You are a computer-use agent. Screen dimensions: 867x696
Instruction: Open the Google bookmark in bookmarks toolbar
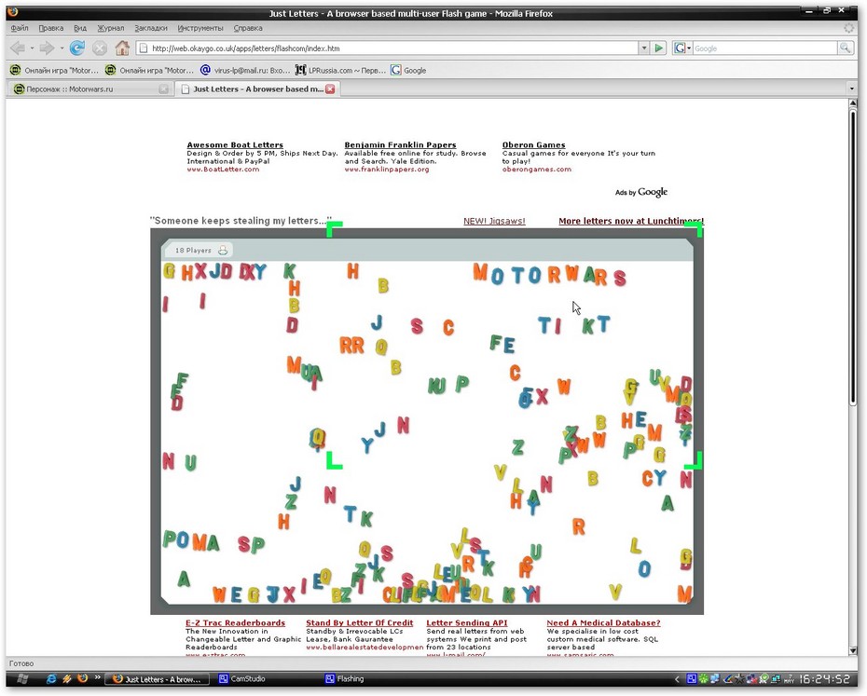[408, 70]
